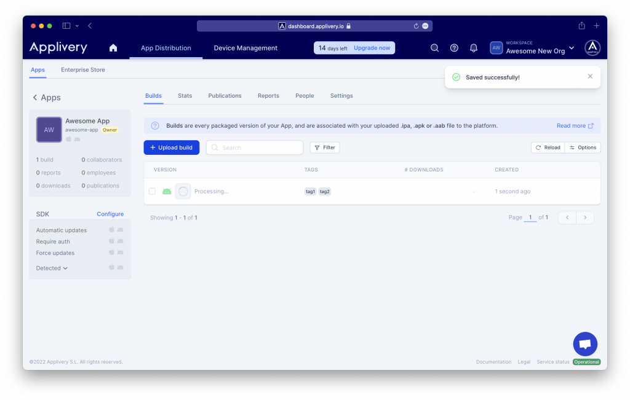630x400 pixels.
Task: Switch to the Publications tab
Action: (x=225, y=96)
